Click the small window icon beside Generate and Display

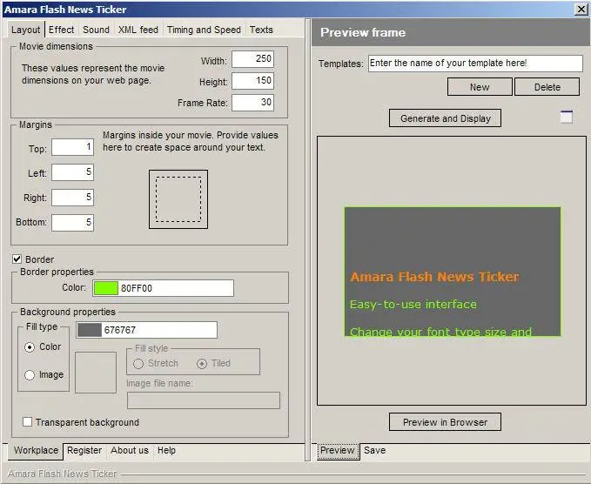click(x=567, y=118)
